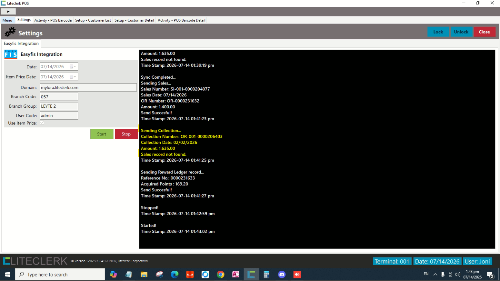Launch Google Chrome from the taskbar
Viewport: 500px width, 281px height.
(x=221, y=275)
